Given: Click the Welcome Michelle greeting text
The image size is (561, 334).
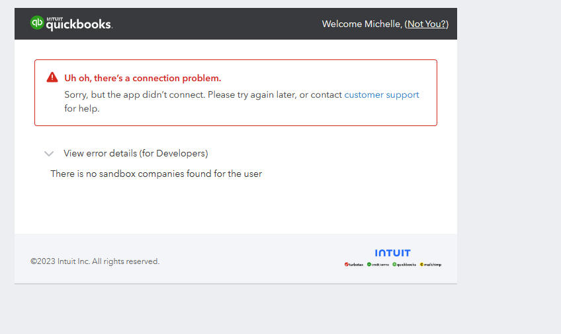Looking at the screenshot, I should click(x=362, y=24).
